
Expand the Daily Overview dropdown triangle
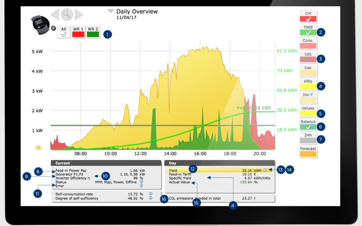(x=111, y=11)
